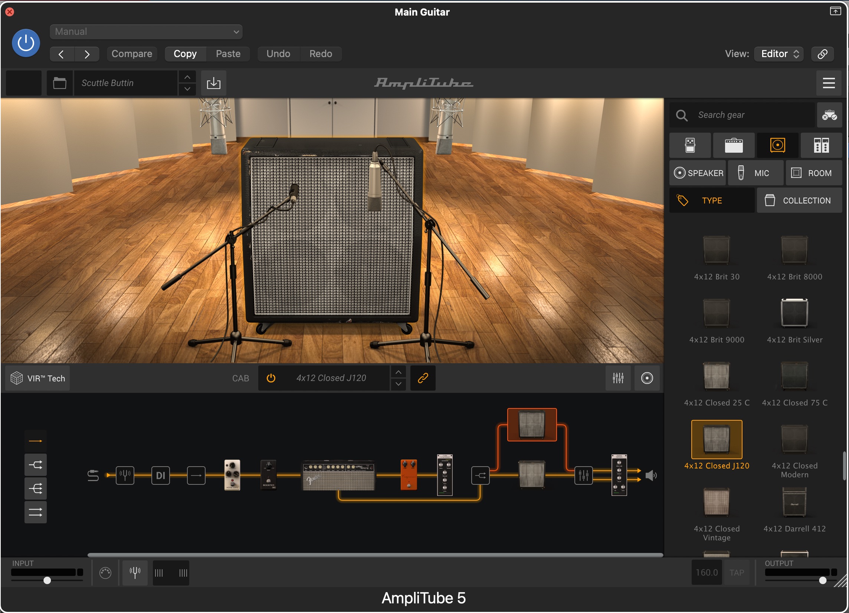Viewport: 849px width, 613px height.
Task: Click the Copy button
Action: (185, 54)
